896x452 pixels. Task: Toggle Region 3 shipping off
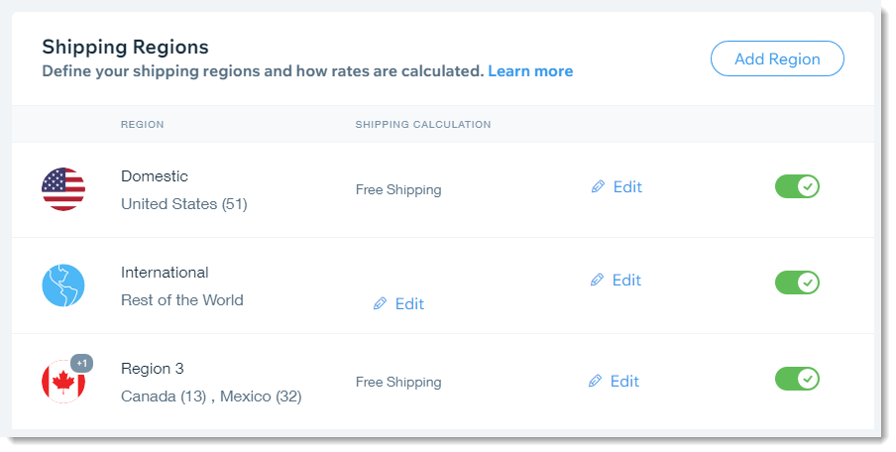tap(797, 379)
